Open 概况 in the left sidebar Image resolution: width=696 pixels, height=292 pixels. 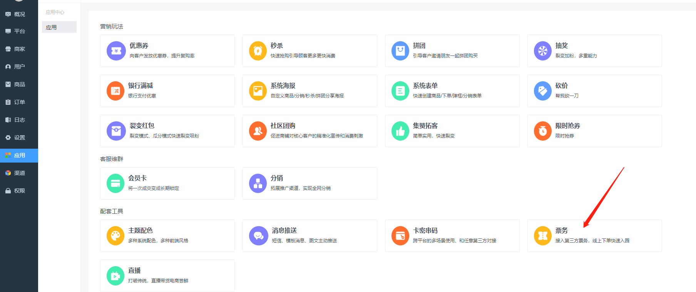tap(19, 14)
